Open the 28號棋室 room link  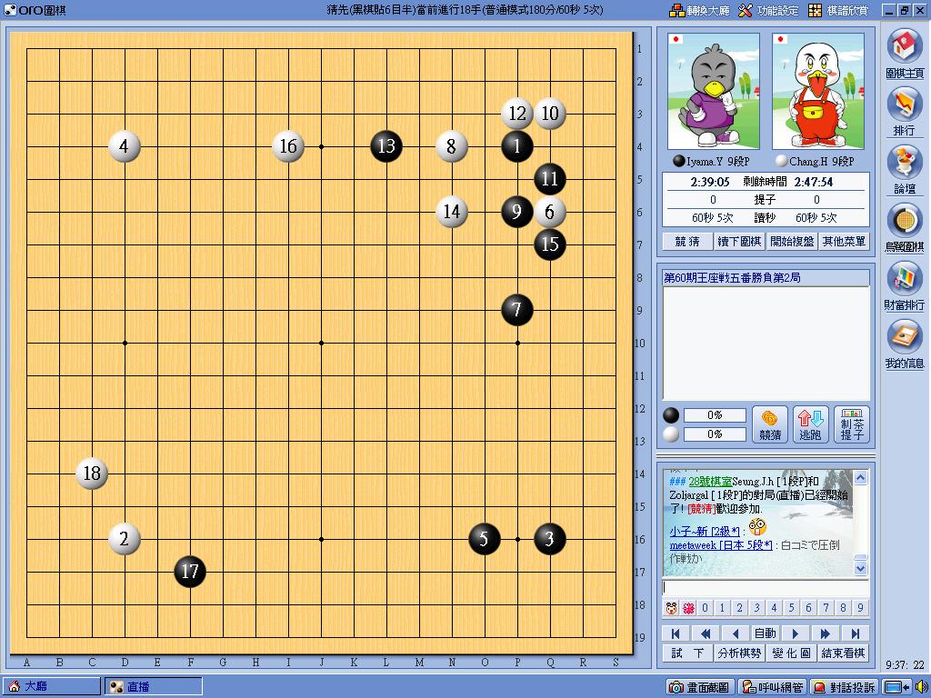710,482
